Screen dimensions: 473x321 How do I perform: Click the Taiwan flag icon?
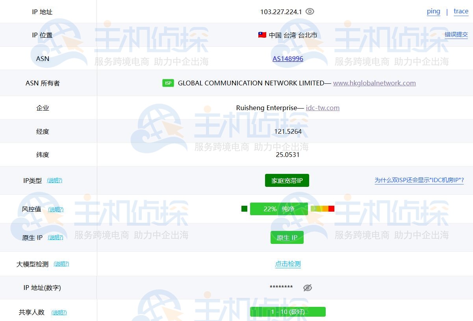262,35
